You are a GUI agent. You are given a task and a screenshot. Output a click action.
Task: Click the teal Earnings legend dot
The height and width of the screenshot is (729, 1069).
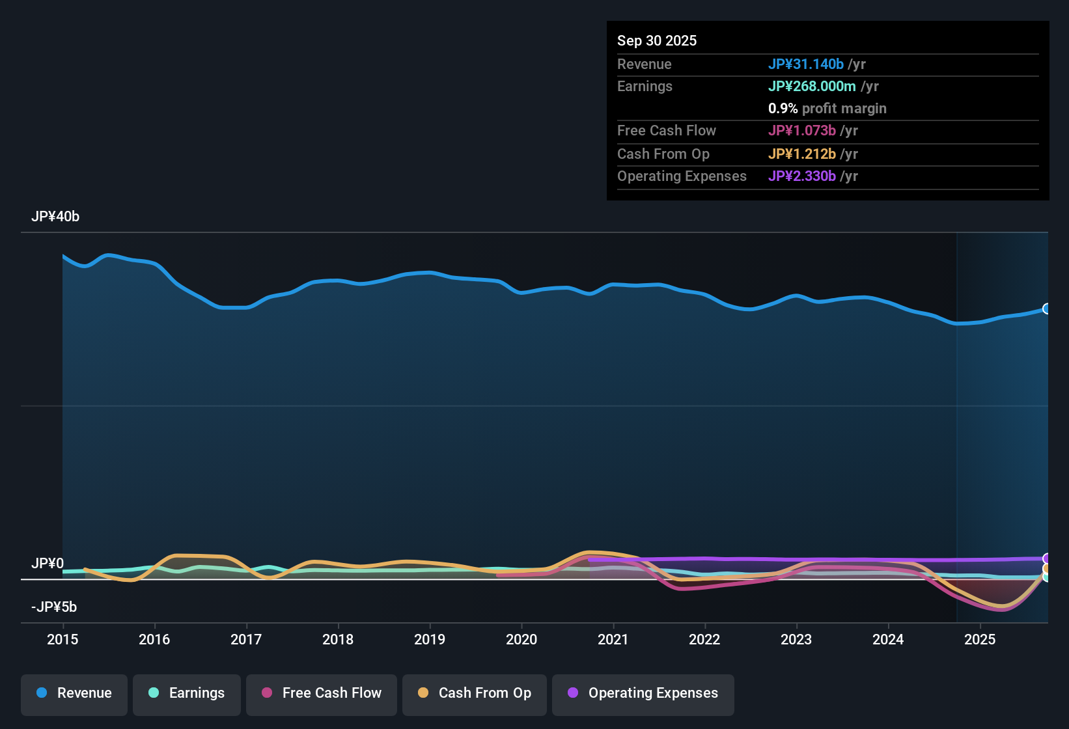(153, 693)
